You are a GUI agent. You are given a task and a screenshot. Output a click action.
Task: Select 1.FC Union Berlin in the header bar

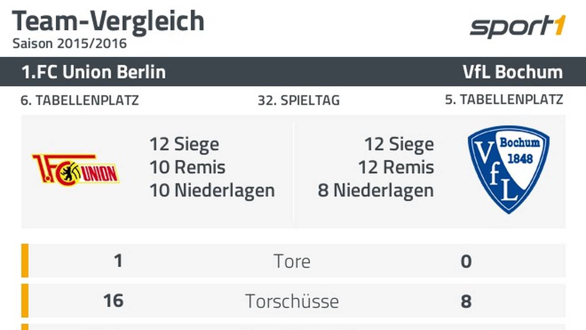coord(94,72)
